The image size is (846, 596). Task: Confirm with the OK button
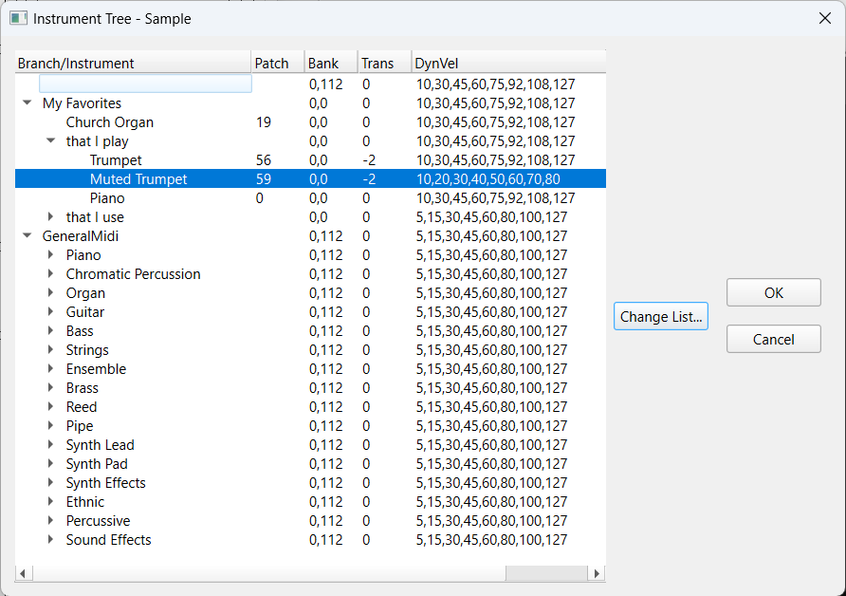[x=774, y=292]
